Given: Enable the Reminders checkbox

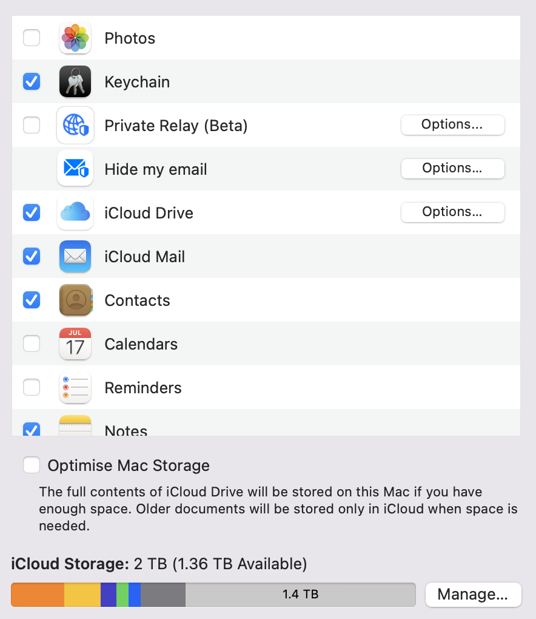Looking at the screenshot, I should (x=32, y=387).
